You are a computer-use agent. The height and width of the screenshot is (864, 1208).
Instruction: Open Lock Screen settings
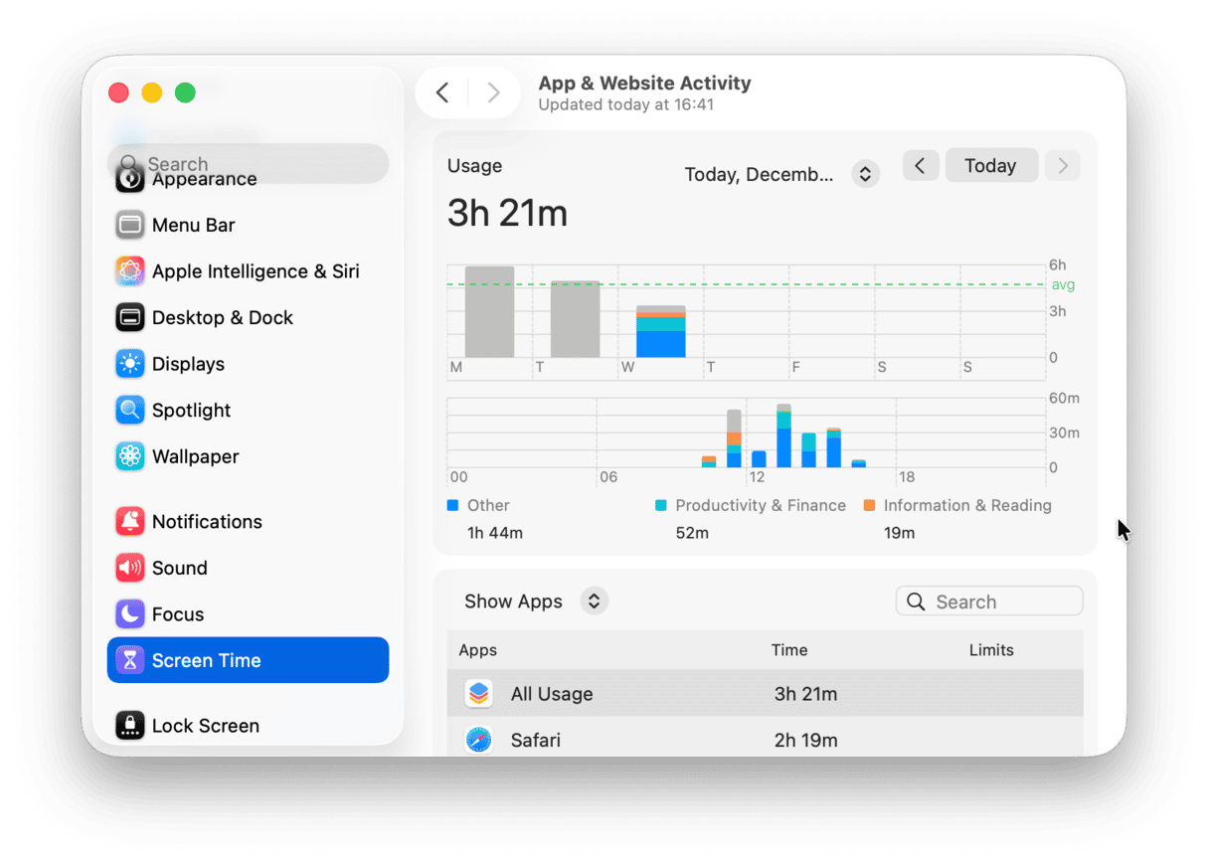[205, 726]
